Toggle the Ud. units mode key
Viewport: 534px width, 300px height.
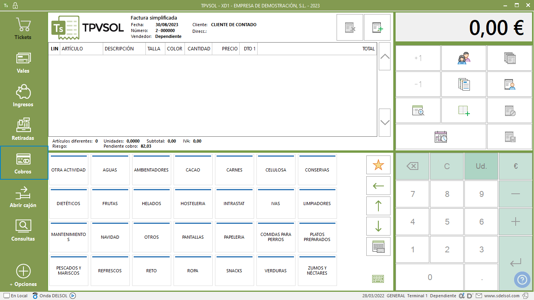click(481, 166)
